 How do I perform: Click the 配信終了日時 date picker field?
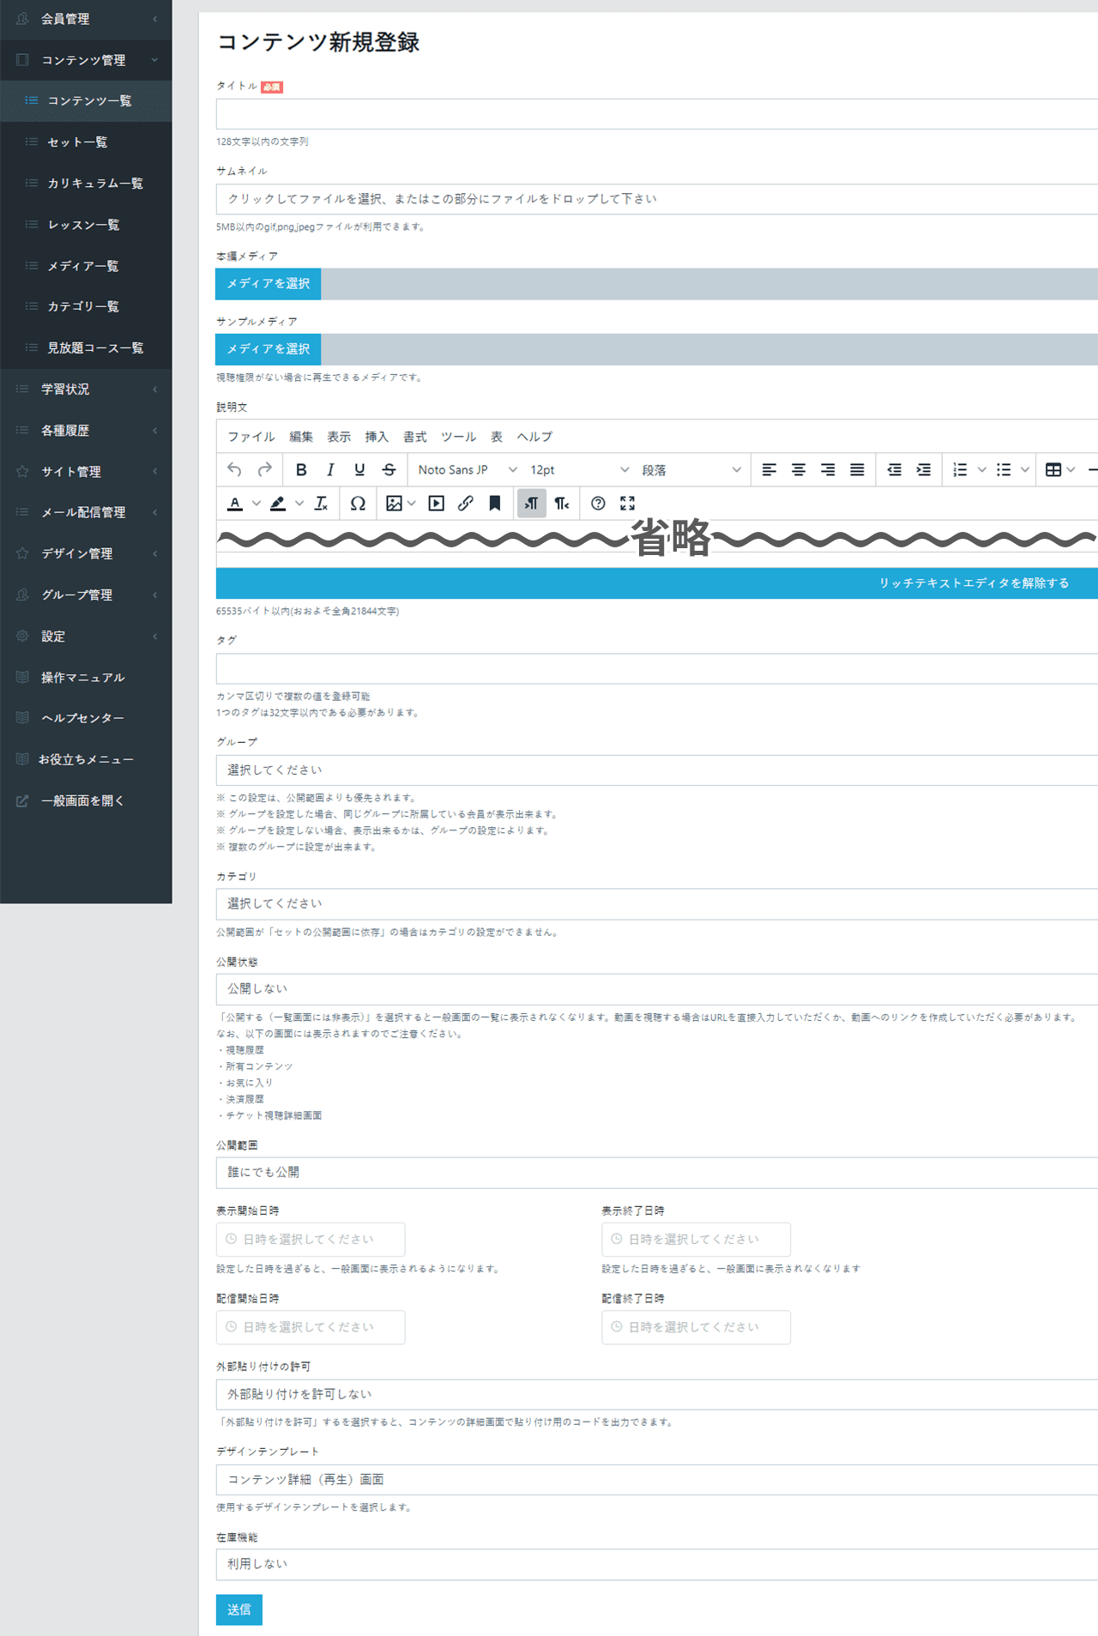pos(696,1327)
